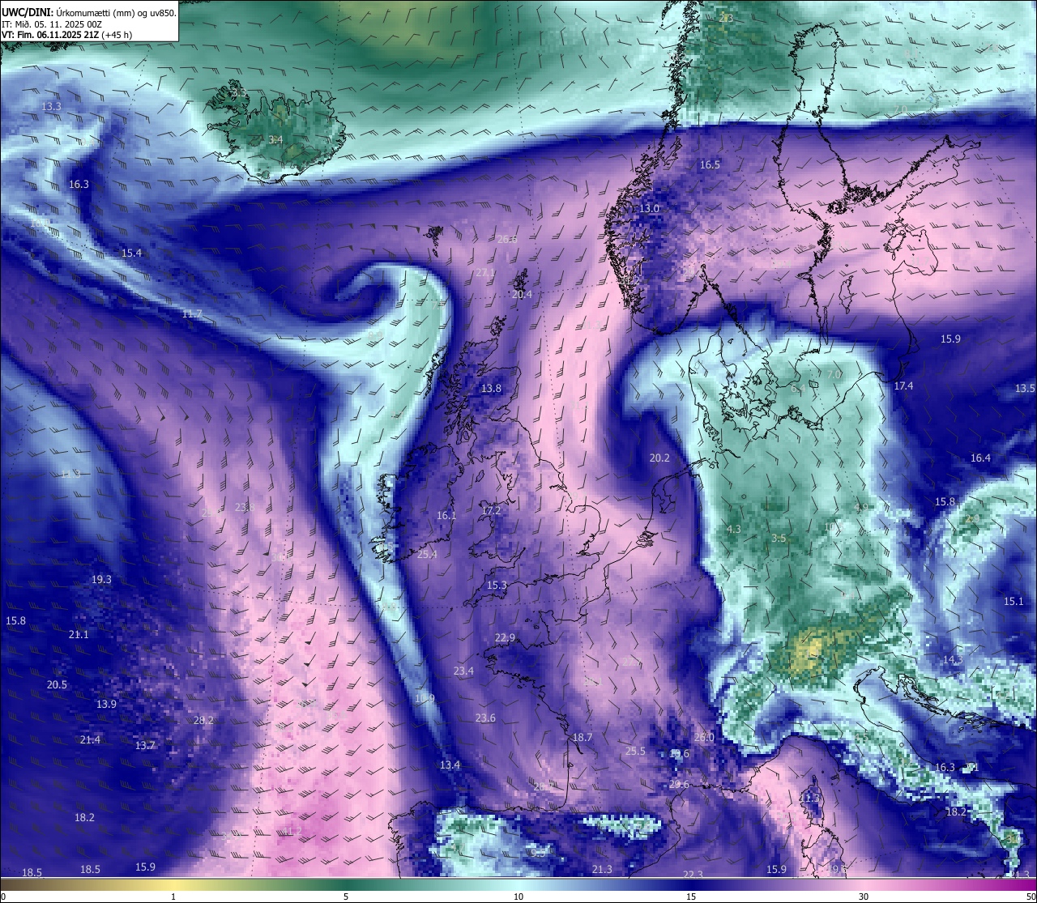Click the 4.3 value over Germany
This screenshot has width=1037, height=903.
tap(734, 530)
